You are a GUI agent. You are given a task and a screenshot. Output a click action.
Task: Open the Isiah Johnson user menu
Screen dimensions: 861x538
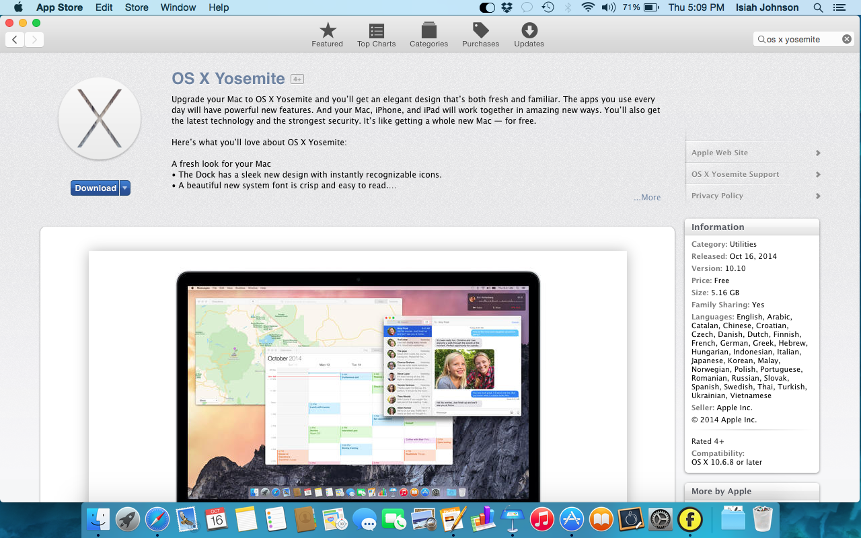point(767,7)
